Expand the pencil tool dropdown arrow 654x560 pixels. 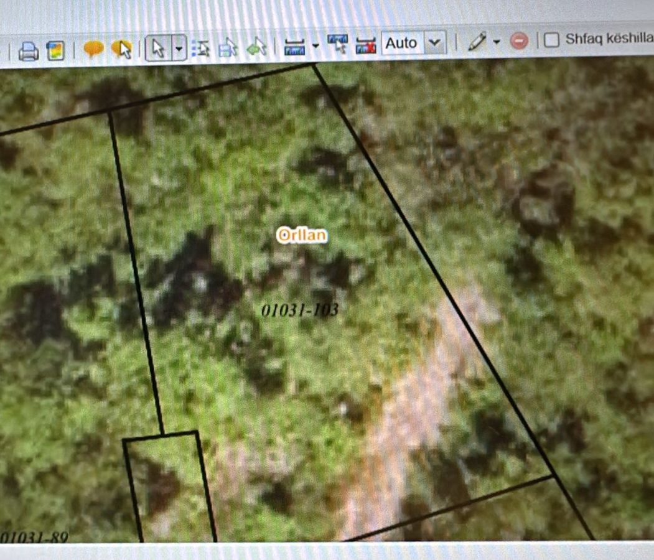(497, 42)
